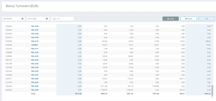216x101 pixels.
Task: Click the value 244.00 in row 708_4110
Action: tap(105, 41)
